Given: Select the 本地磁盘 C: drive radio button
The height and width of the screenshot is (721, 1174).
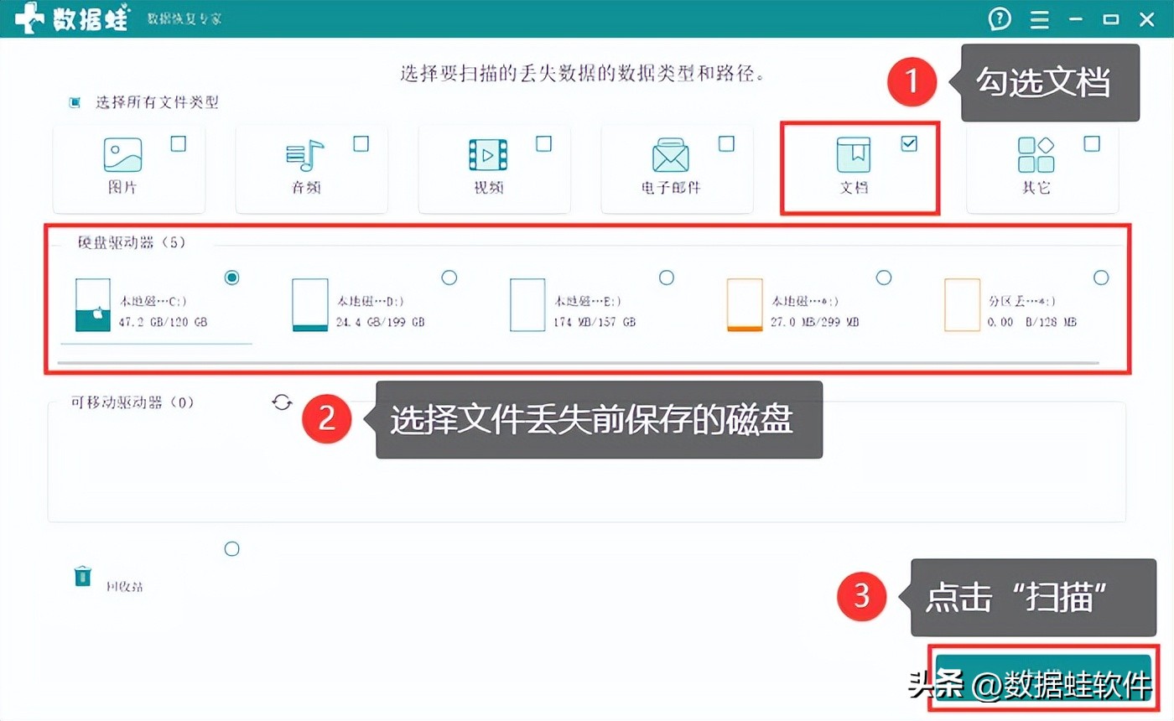Looking at the screenshot, I should point(232,278).
